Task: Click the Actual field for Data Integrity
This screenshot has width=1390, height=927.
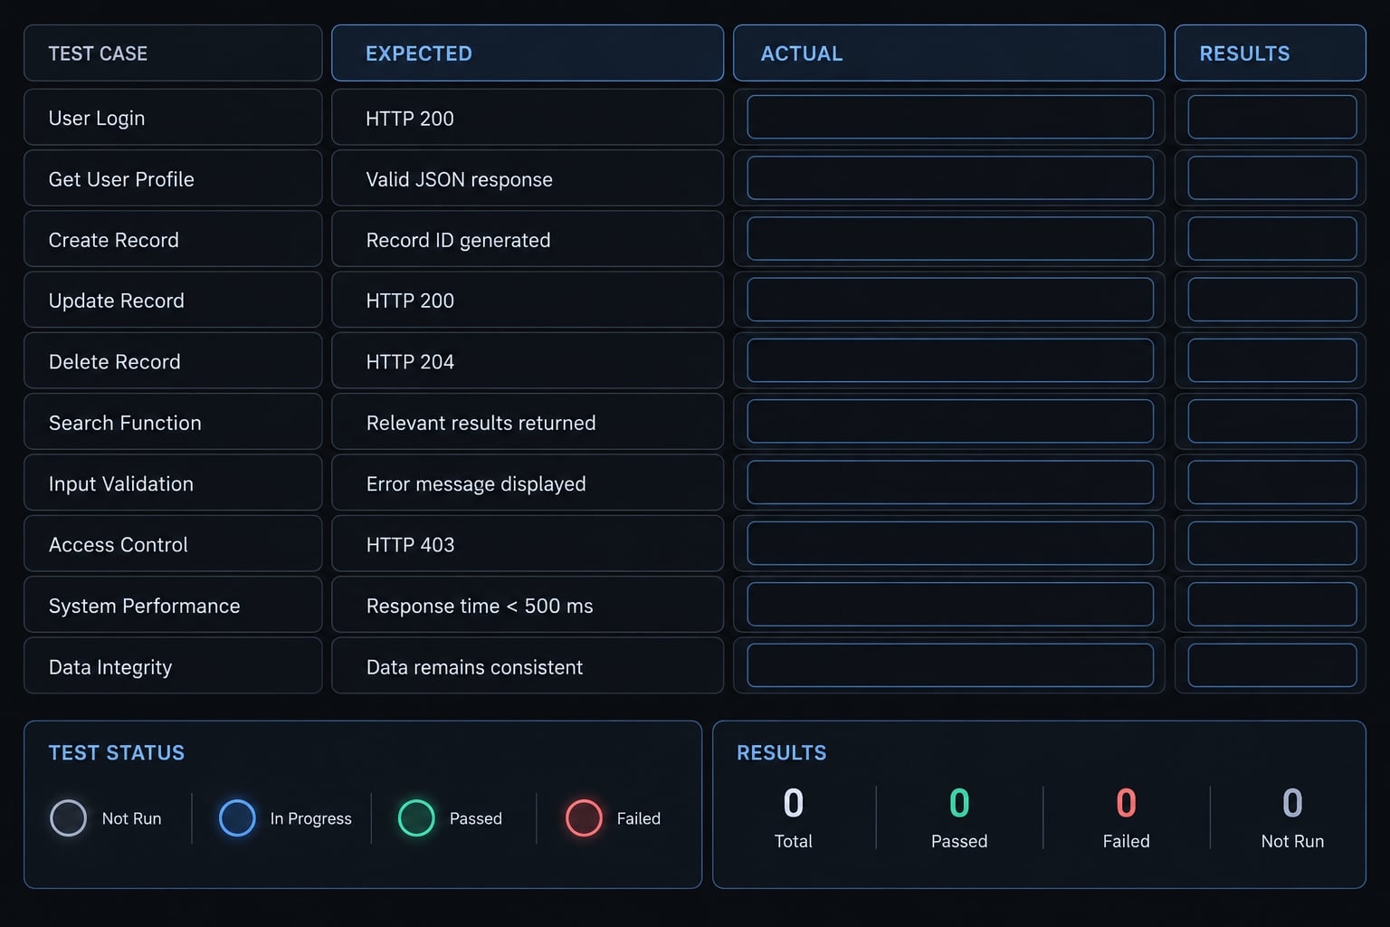Action: click(x=950, y=664)
